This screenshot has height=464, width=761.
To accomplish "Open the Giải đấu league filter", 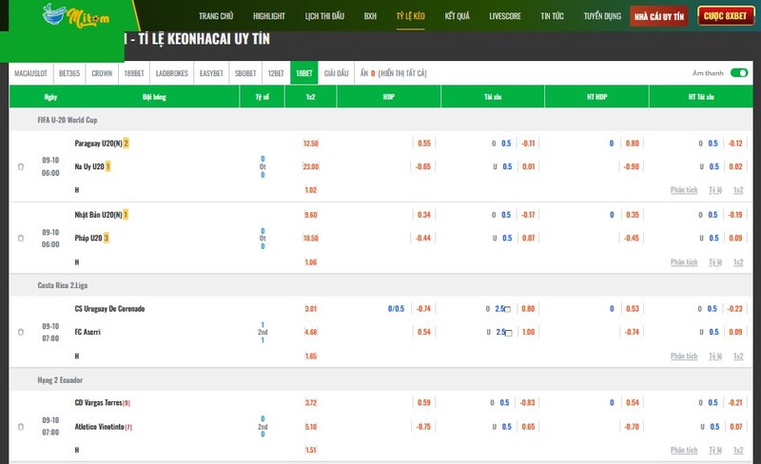I will tap(336, 73).
